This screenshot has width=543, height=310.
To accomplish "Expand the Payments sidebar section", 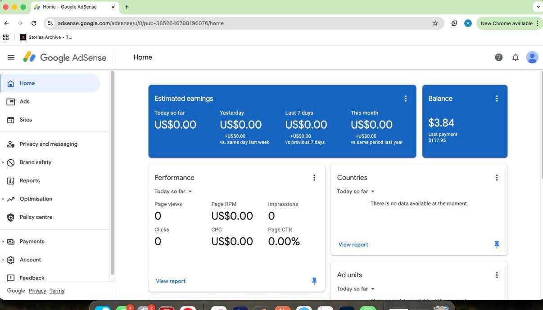I will click(x=3, y=242).
